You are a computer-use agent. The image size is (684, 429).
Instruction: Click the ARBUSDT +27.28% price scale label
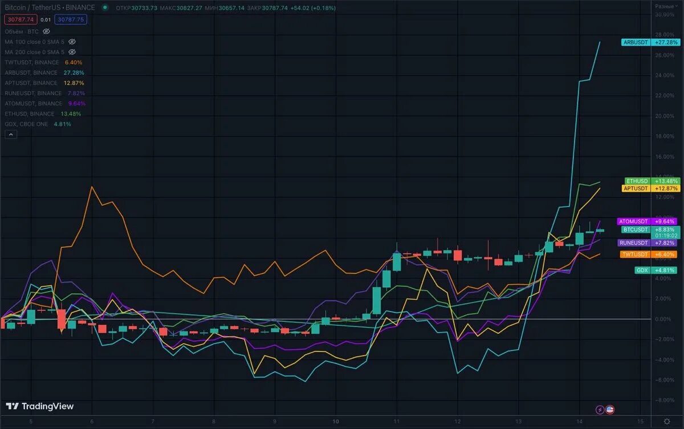pyautogui.click(x=652, y=42)
